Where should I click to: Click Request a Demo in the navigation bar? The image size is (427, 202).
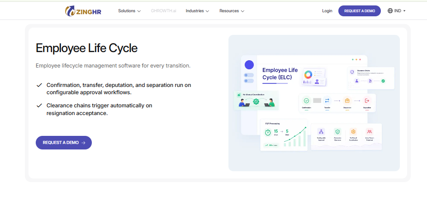pos(360,11)
